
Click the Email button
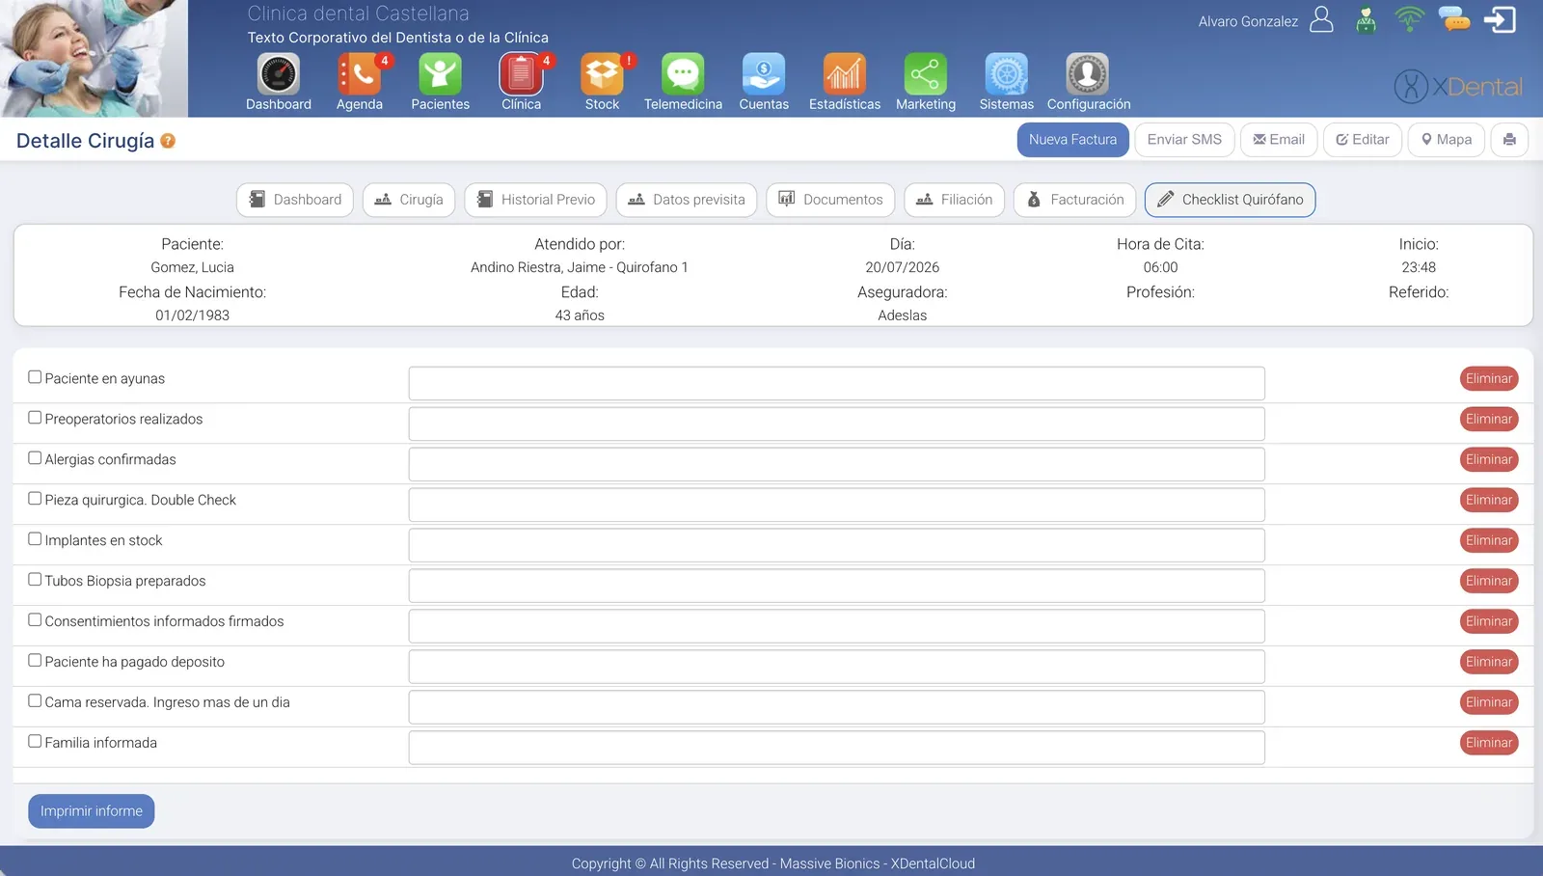click(1279, 140)
